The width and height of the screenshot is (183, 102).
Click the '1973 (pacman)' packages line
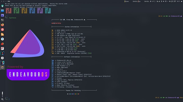click(62, 82)
